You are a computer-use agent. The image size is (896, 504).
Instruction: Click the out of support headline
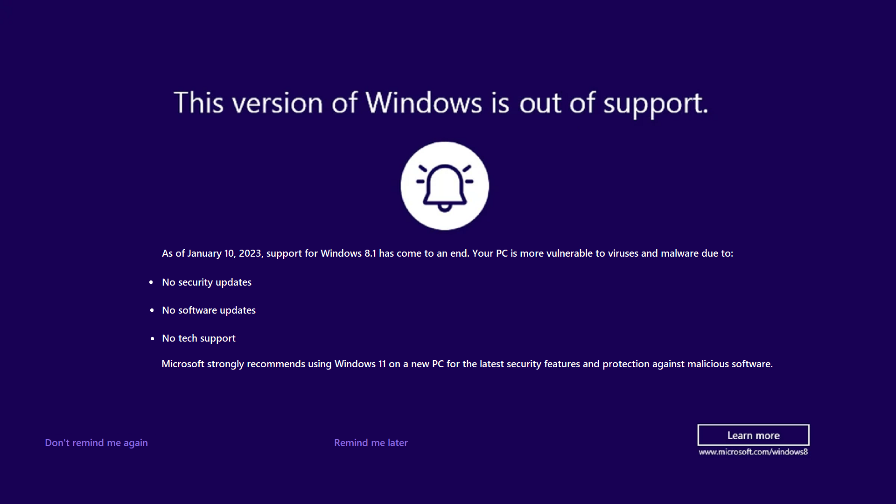[441, 103]
